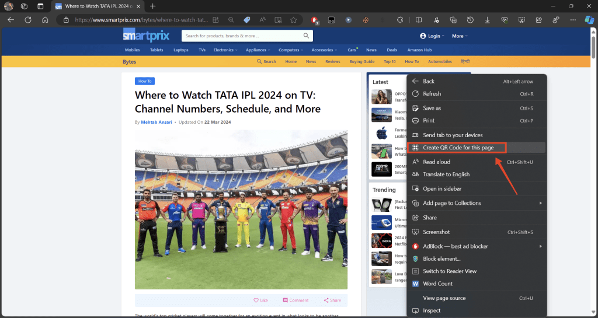Image resolution: width=598 pixels, height=318 pixels.
Task: Select 'Create QR Code for this page'
Action: click(x=477, y=148)
